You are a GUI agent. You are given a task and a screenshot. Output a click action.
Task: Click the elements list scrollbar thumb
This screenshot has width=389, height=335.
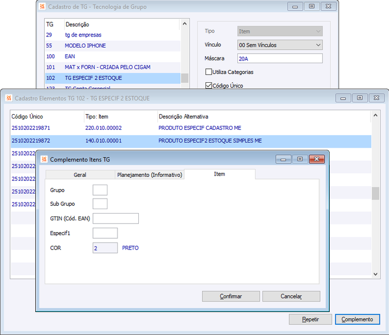point(376,194)
